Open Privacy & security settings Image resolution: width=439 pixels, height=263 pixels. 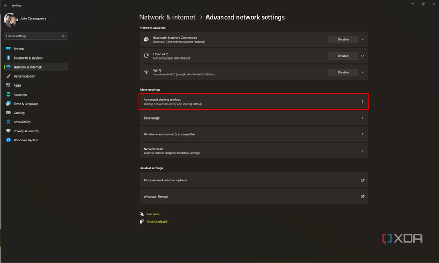[26, 131]
